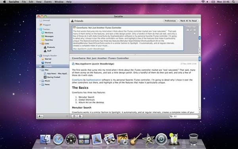Launch Mail from the Dock
Screen dimensions: 238x149
pos(97,139)
